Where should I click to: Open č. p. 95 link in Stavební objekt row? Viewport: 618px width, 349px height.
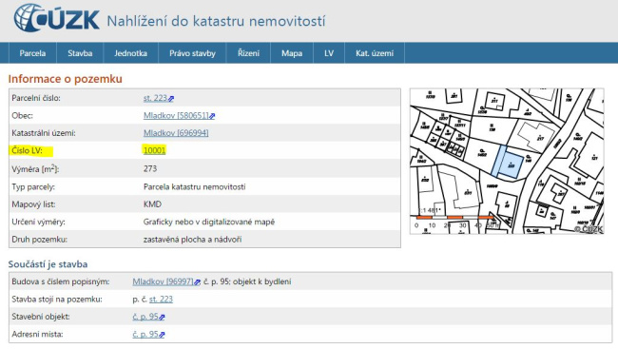pyautogui.click(x=145, y=317)
